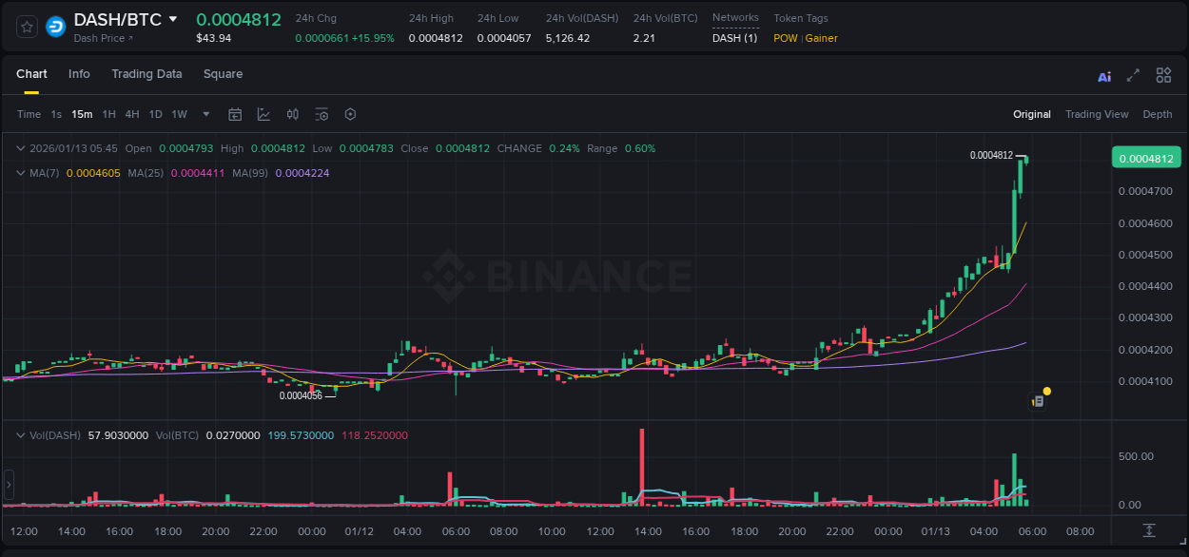
Task: Open the DASH/BTC pair selector dropdown
Action: [173, 18]
